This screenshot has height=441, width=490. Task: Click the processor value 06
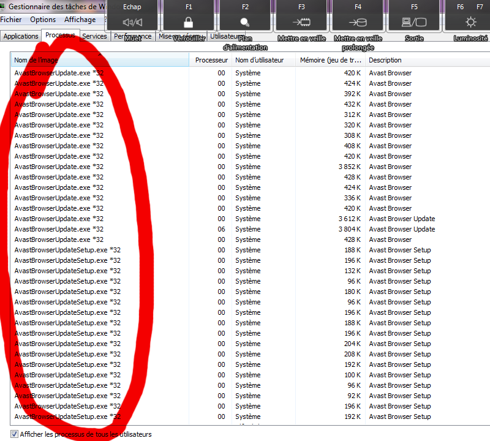pyautogui.click(x=221, y=229)
